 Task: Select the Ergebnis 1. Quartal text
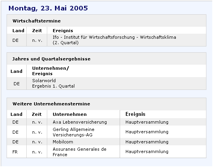53,86
